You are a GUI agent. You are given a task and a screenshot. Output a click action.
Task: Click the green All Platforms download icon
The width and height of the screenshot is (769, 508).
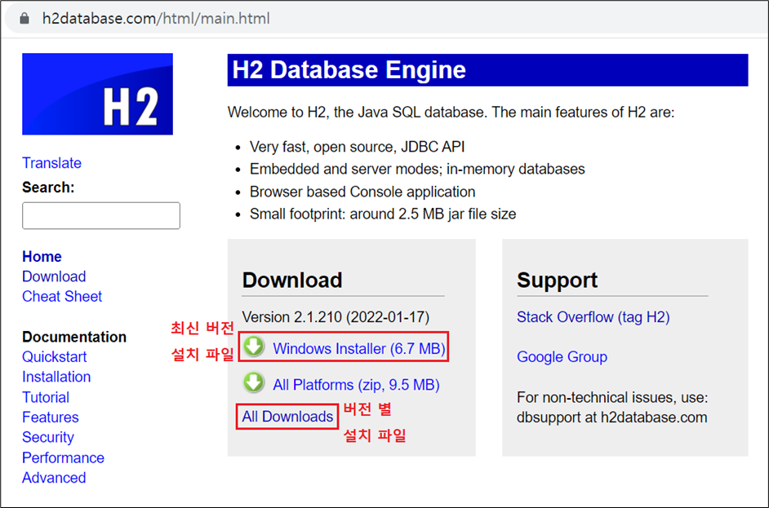click(254, 383)
